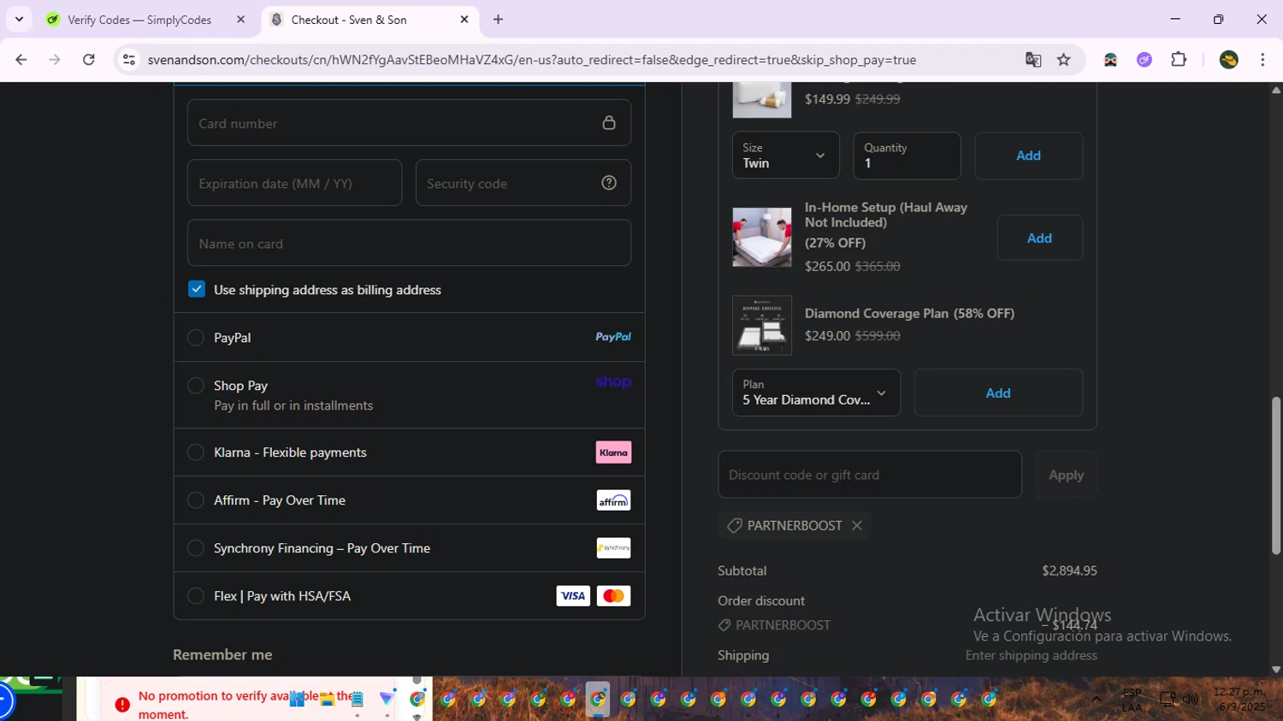The height and width of the screenshot is (721, 1283).
Task: Click the address bar URL
Action: [x=531, y=60]
